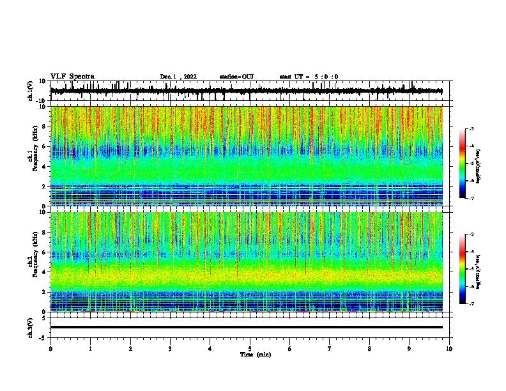Click the "6" kHz tick of ch.2 spectrogram
The image size is (506, 391).
[x=44, y=252]
